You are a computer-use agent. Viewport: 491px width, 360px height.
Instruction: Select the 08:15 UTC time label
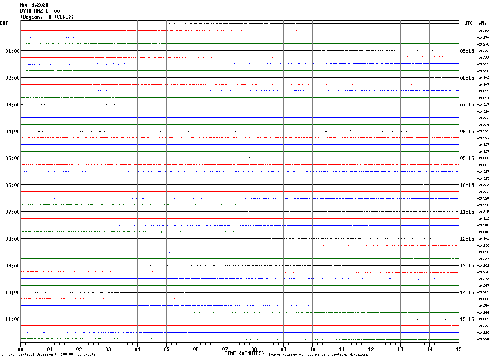467,132
